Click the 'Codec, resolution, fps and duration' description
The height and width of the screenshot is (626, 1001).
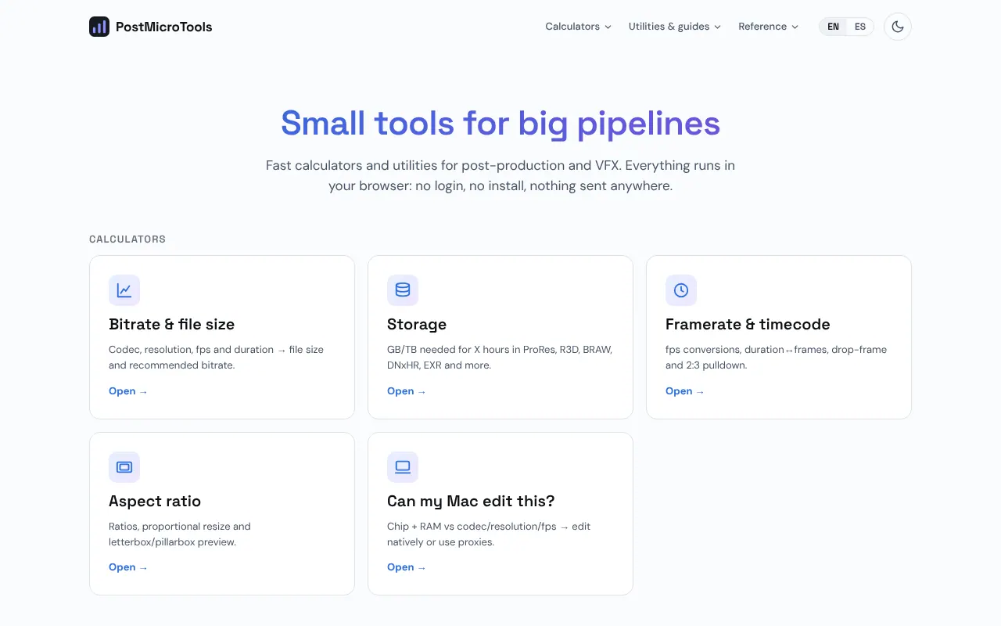tap(216, 358)
